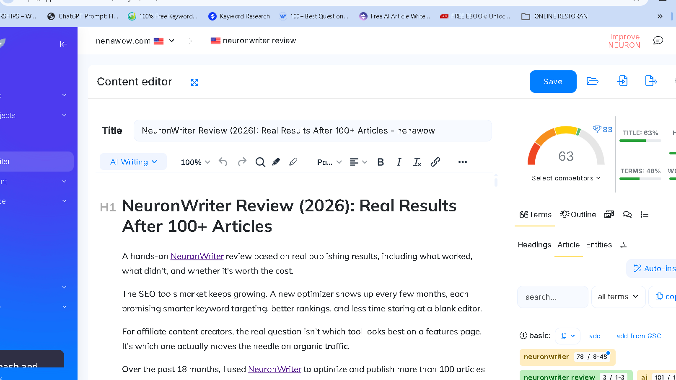Select the Article sub-tab
Image resolution: width=676 pixels, height=380 pixels.
coord(568,245)
